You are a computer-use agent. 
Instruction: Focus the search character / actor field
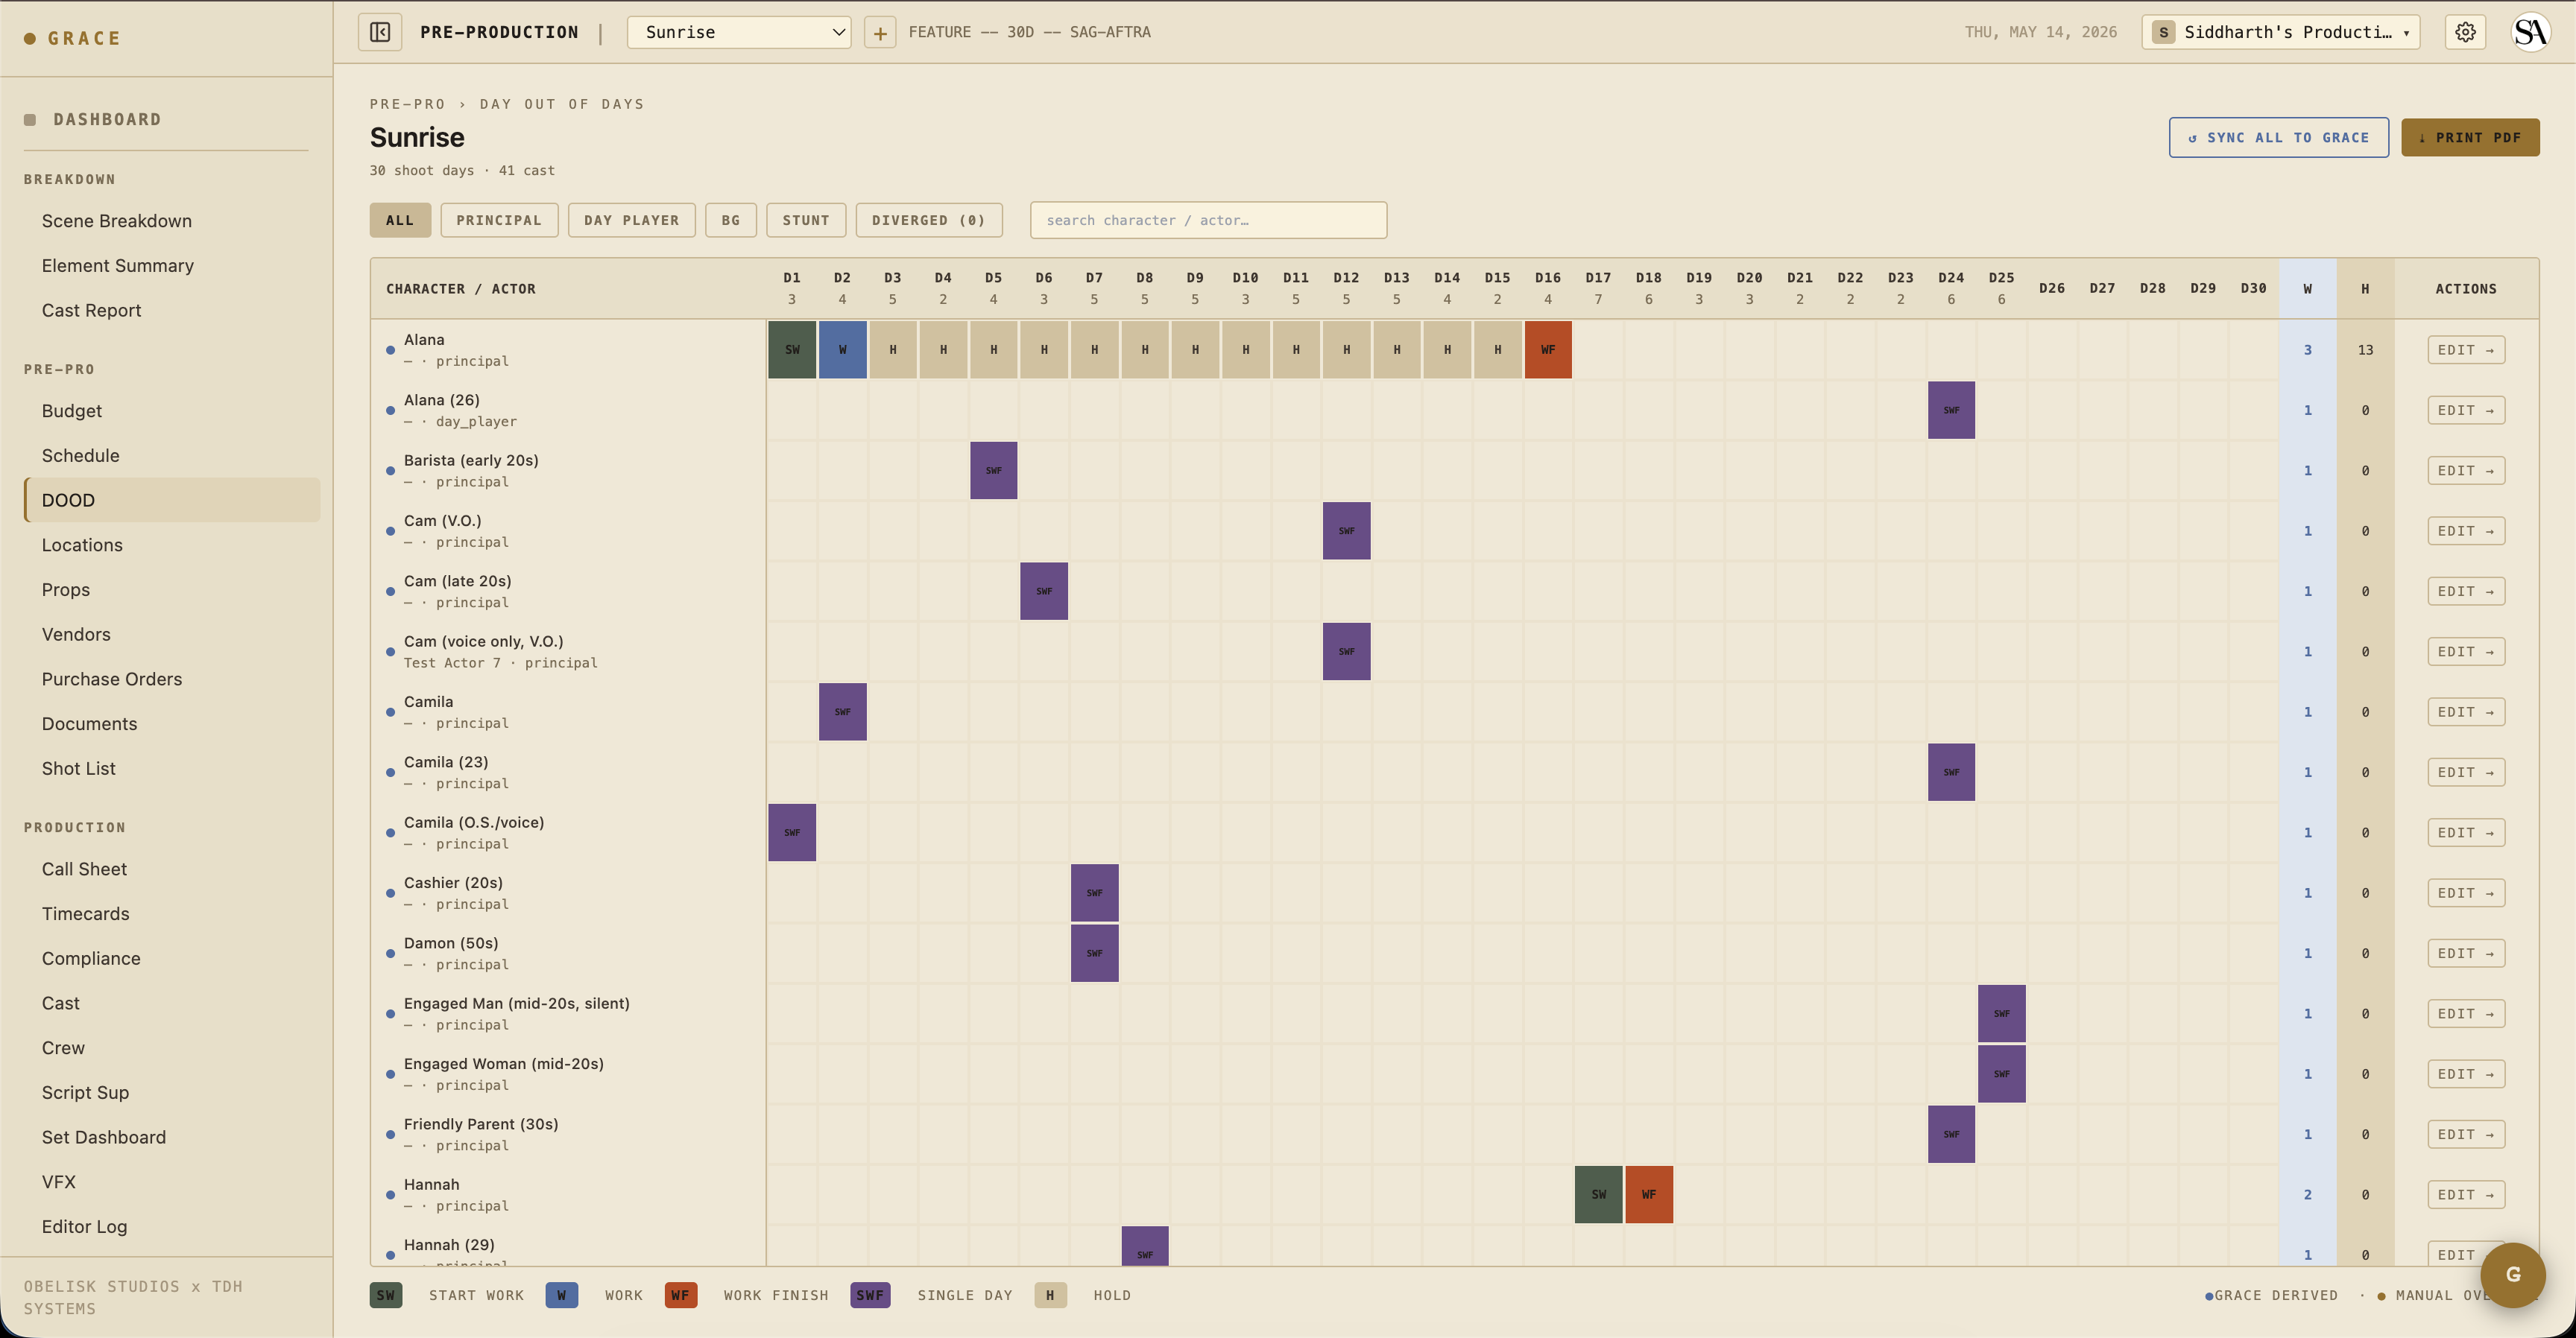(x=1208, y=220)
